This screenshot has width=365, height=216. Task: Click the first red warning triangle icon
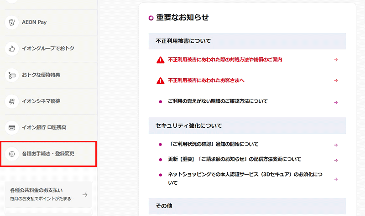click(x=160, y=60)
